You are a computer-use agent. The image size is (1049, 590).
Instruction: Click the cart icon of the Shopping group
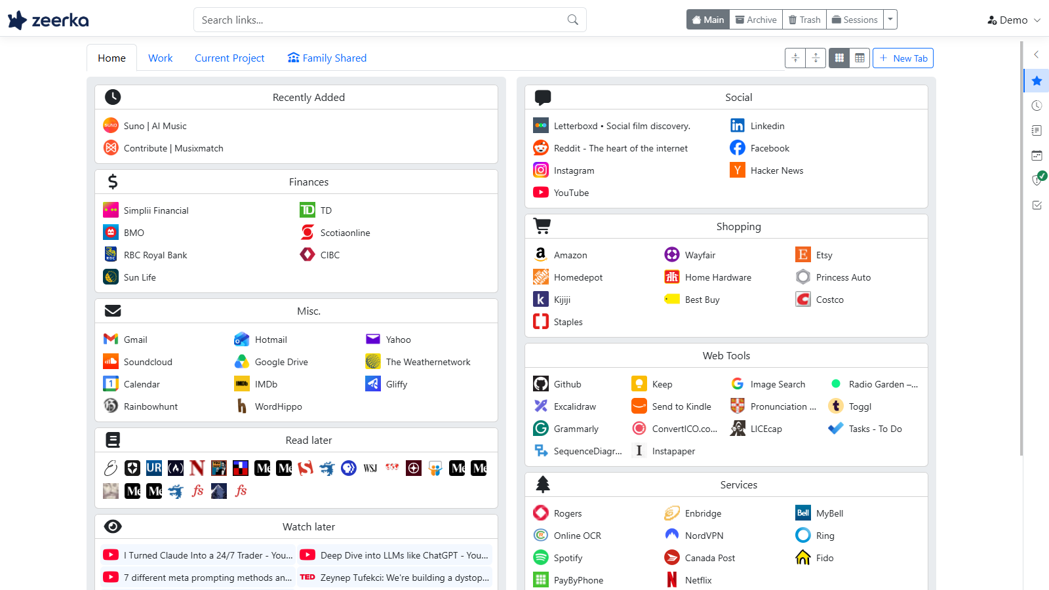[542, 226]
